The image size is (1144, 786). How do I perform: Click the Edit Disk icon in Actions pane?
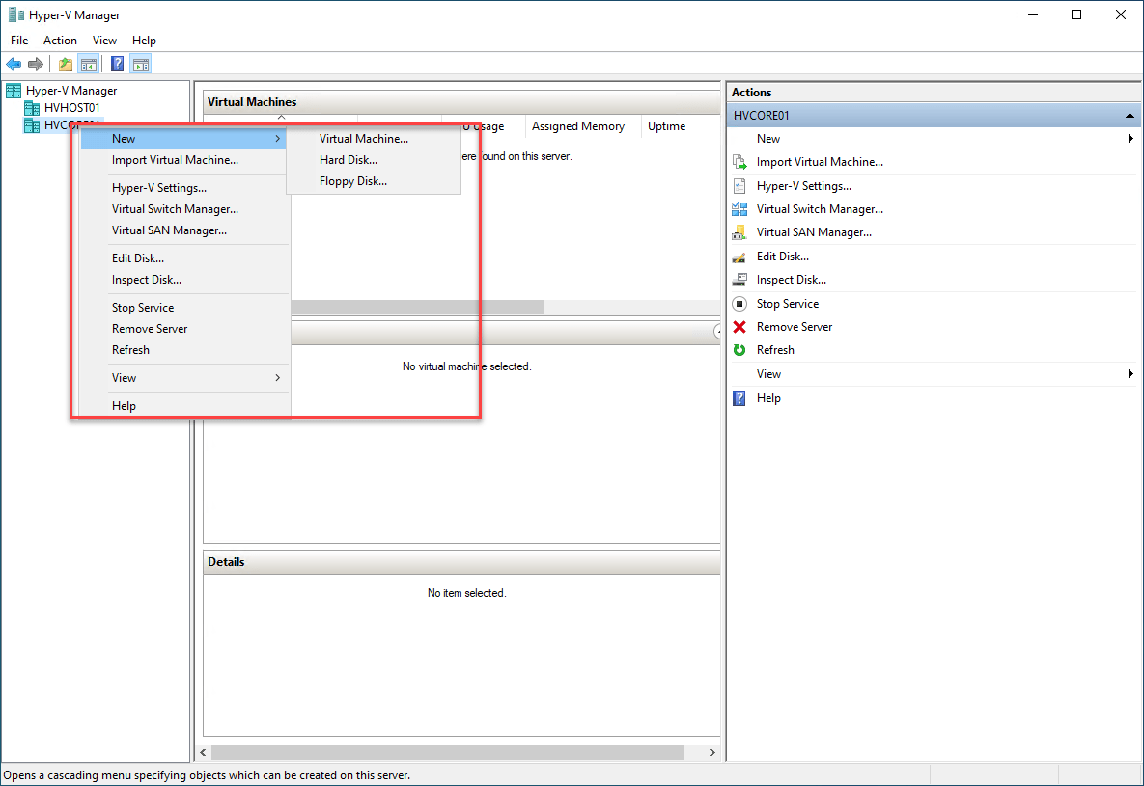pos(739,257)
